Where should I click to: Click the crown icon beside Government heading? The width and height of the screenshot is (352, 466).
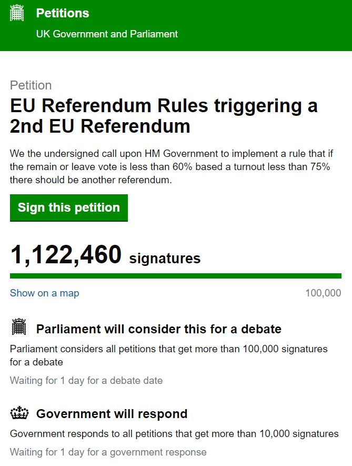pyautogui.click(x=19, y=414)
